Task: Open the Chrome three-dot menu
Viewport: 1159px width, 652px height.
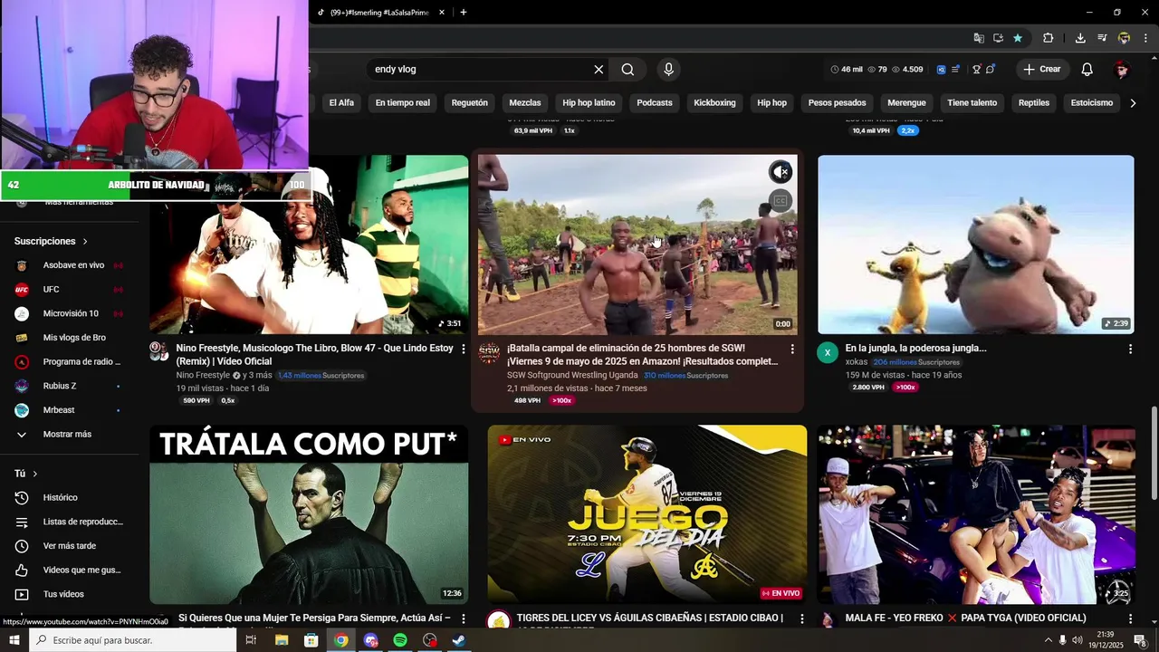Action: coord(1145,38)
